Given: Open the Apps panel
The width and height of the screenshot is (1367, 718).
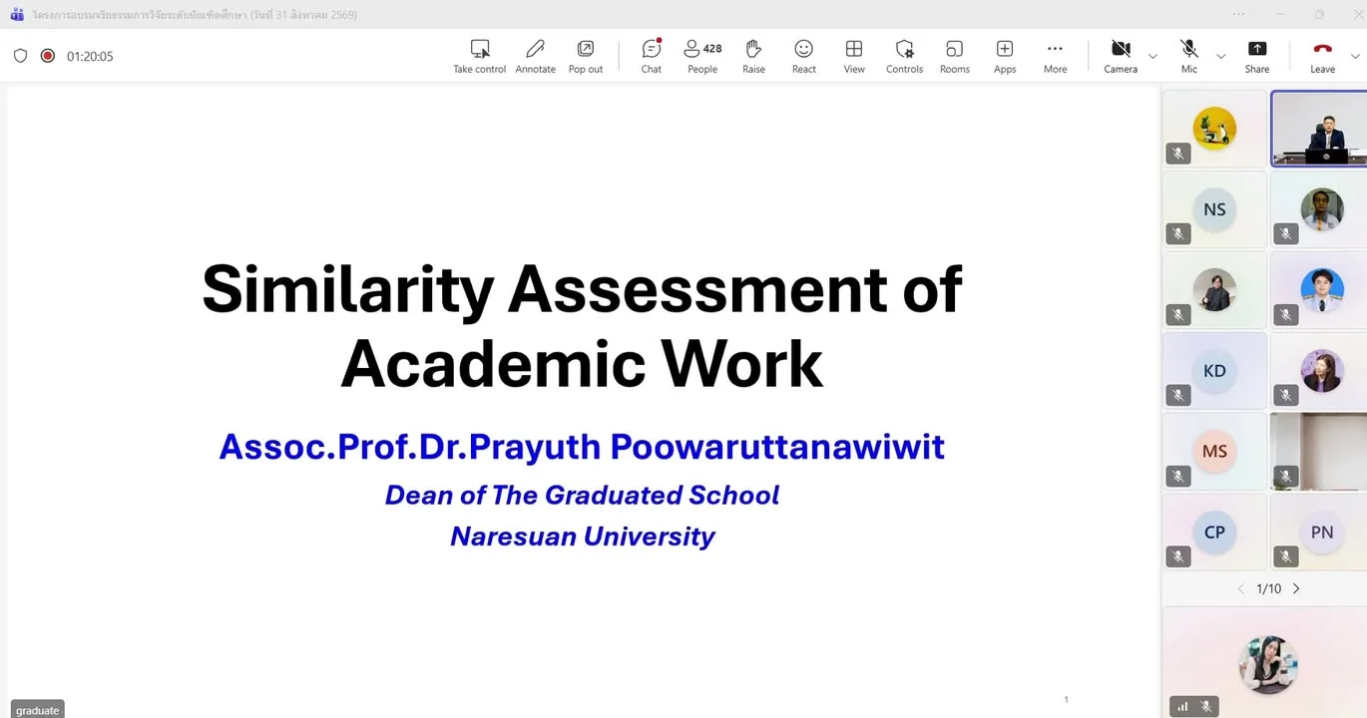Looking at the screenshot, I should point(1005,56).
